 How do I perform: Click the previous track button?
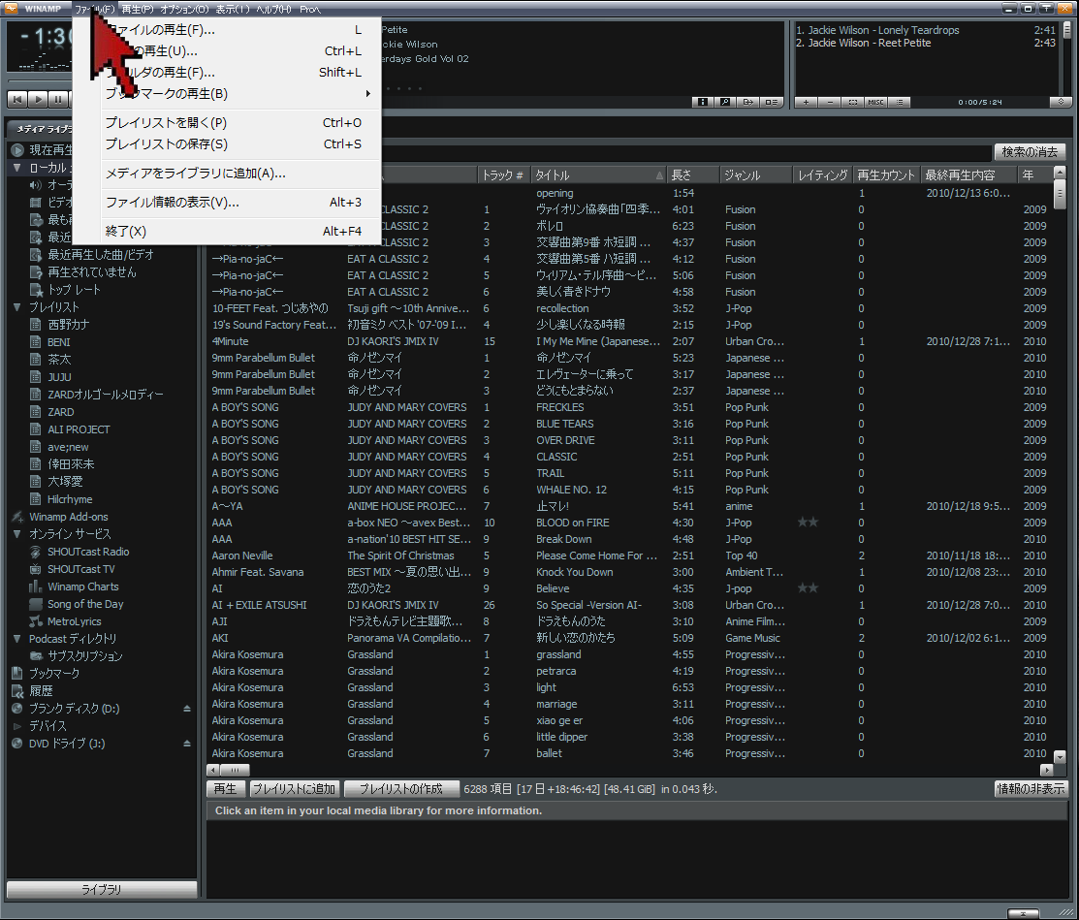[x=17, y=100]
